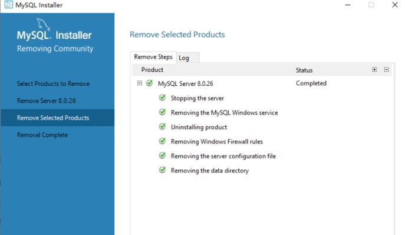405x235 pixels.
Task: Open the Remove Server 8.0.26 step
Action: (47, 100)
